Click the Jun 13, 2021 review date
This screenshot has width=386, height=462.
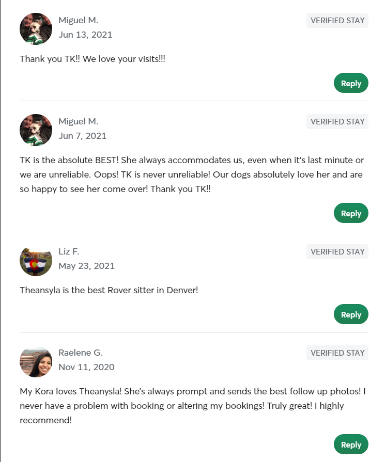[x=85, y=35]
